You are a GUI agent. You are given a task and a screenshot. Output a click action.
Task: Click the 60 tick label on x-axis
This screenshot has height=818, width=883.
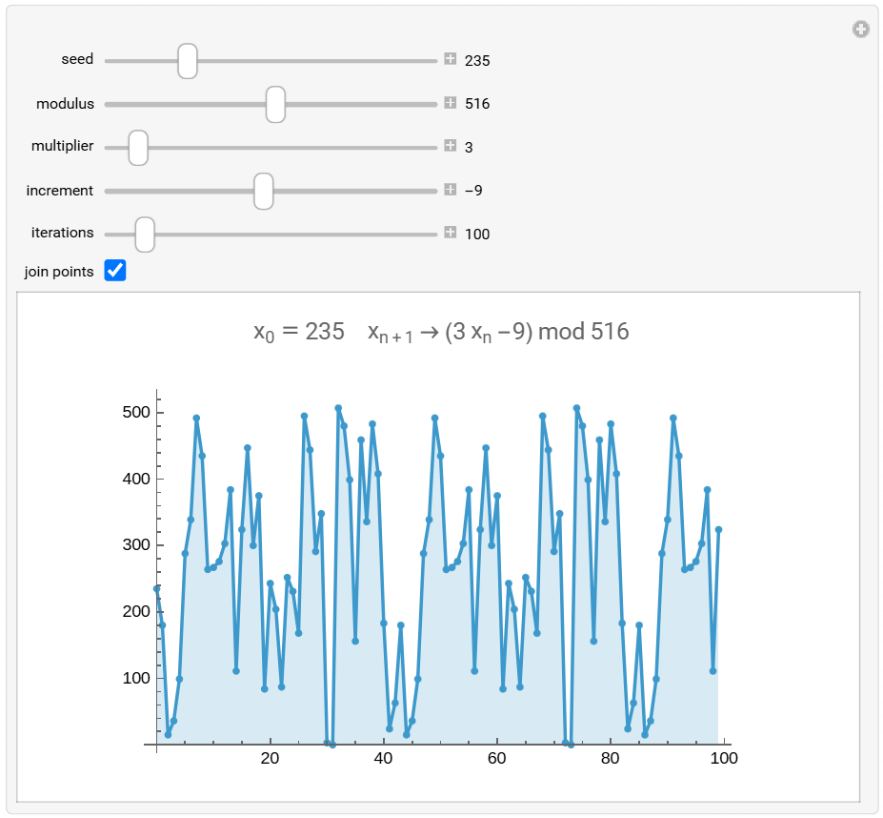coord(496,758)
